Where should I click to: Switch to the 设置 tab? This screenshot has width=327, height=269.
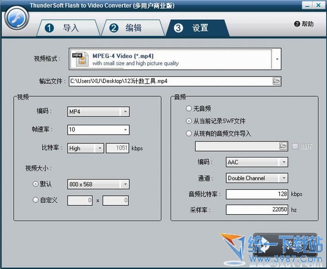point(198,28)
